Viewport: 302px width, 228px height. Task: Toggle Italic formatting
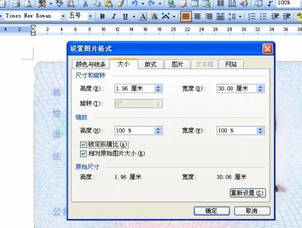114,16
